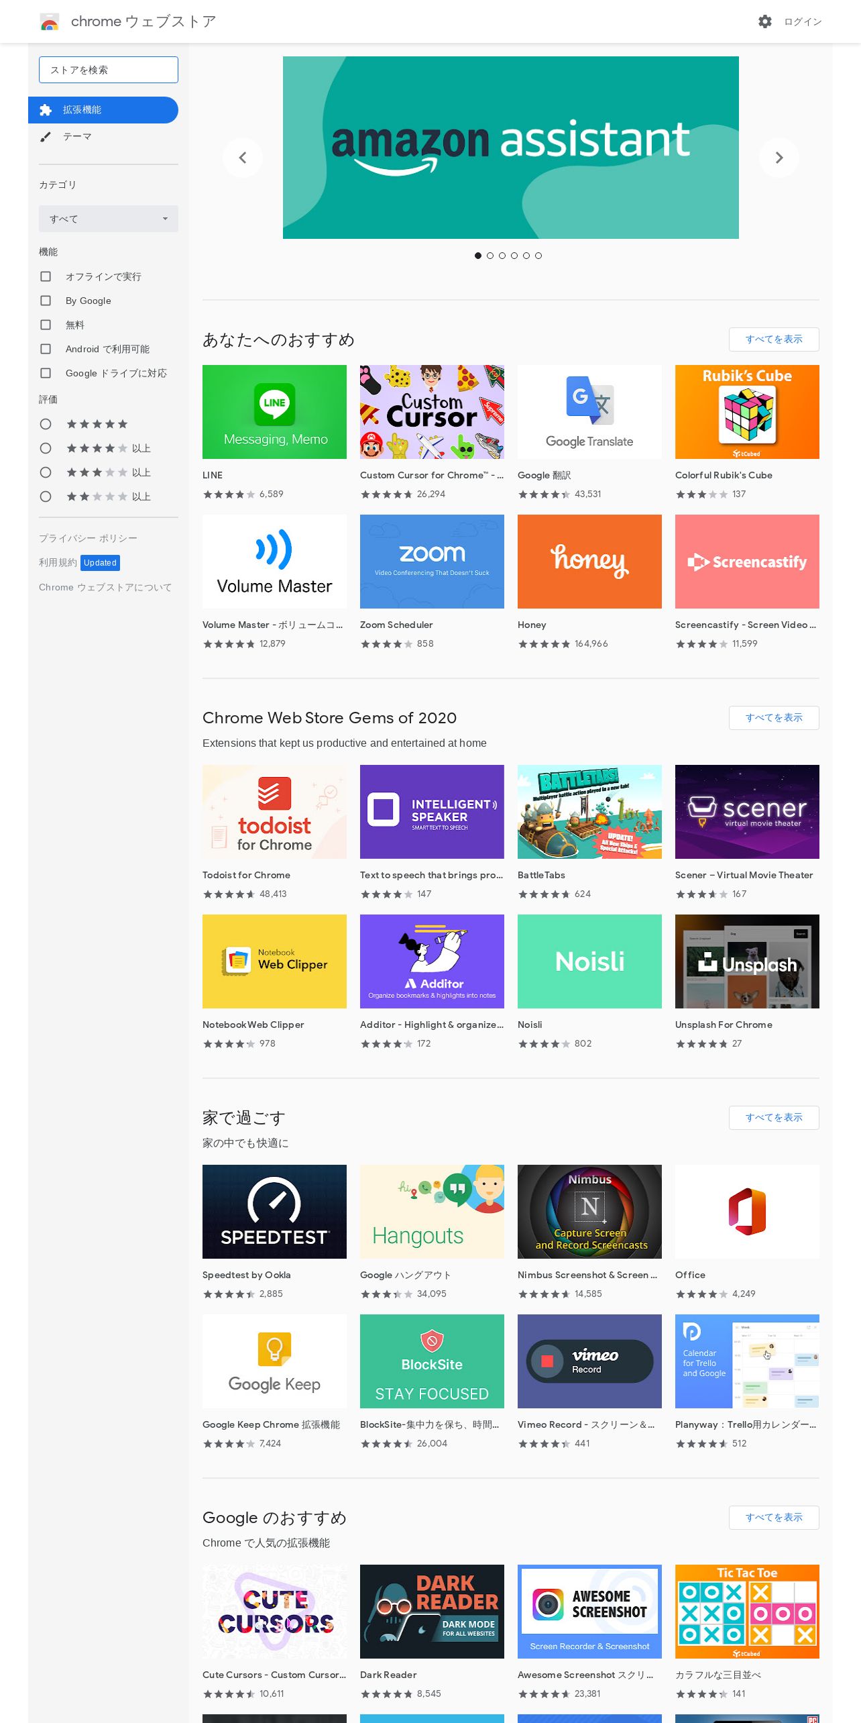This screenshot has height=1723, width=861.
Task: Click the Dark Reader title text
Action: click(x=388, y=1675)
